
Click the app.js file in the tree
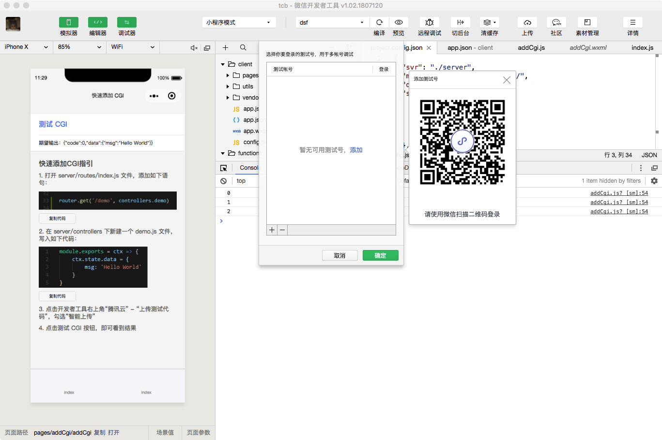click(x=246, y=109)
